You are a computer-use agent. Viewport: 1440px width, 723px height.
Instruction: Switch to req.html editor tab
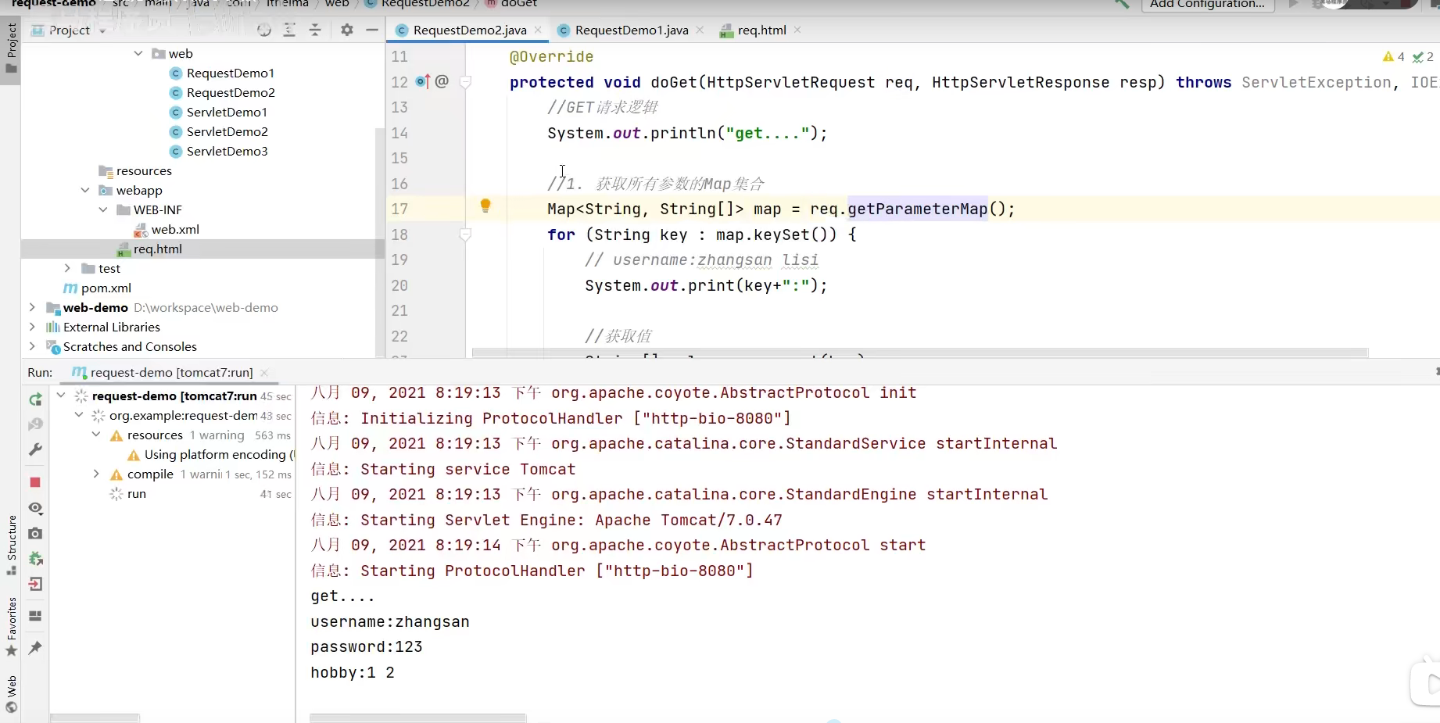point(761,30)
